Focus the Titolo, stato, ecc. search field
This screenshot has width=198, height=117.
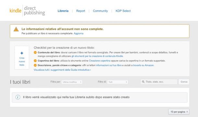coord(159,82)
